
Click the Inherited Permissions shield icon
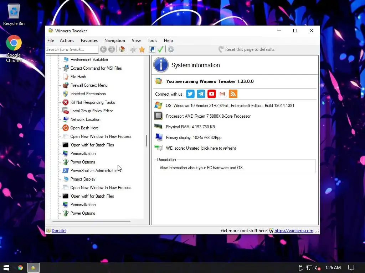click(66, 94)
